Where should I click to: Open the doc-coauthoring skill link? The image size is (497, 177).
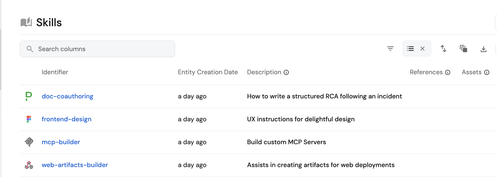[x=68, y=96]
